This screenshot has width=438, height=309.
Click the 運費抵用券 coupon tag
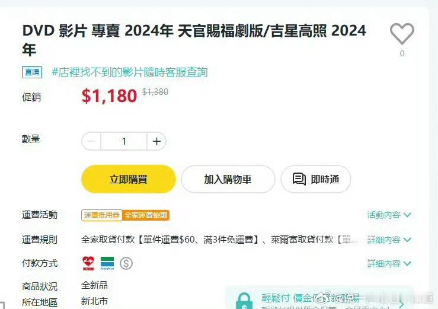(102, 215)
